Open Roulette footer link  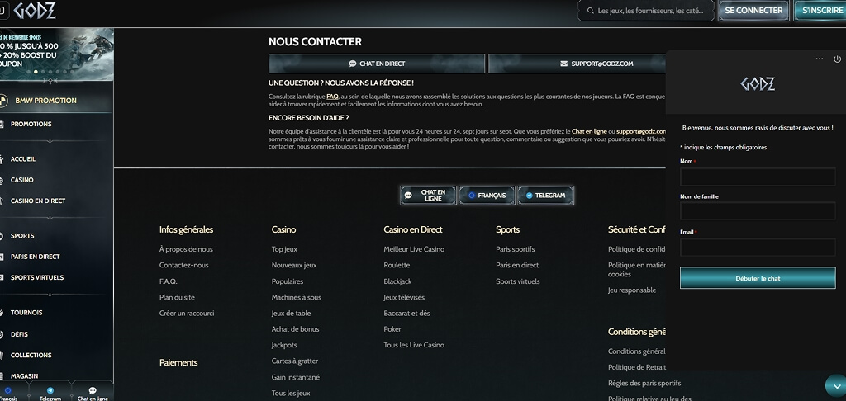click(x=397, y=265)
